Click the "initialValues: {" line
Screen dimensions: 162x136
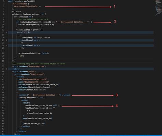coord(21,4)
